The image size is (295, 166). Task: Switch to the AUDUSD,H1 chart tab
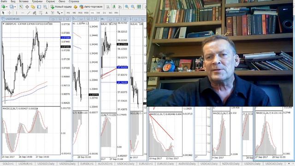[x=105, y=164]
